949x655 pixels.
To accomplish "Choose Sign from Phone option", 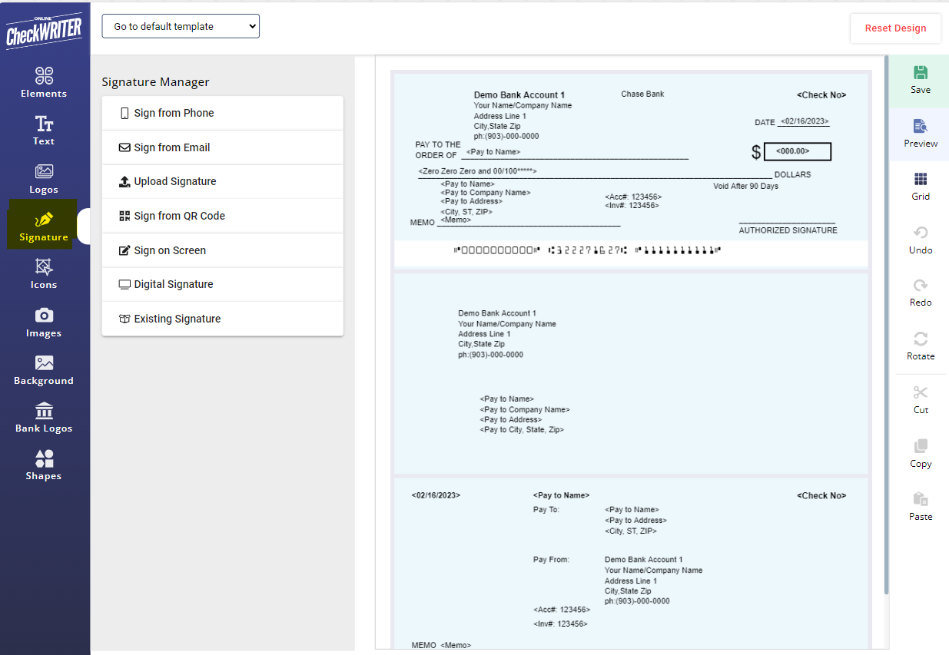I will (222, 113).
